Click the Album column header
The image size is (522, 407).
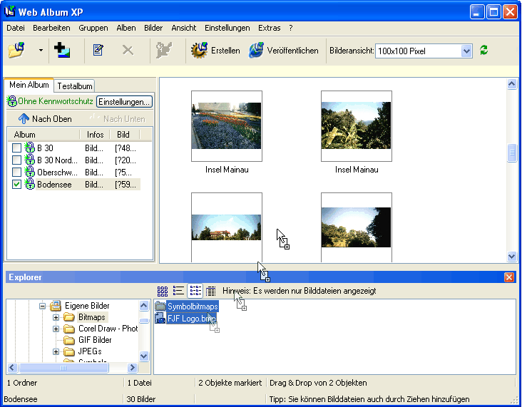pyautogui.click(x=43, y=135)
